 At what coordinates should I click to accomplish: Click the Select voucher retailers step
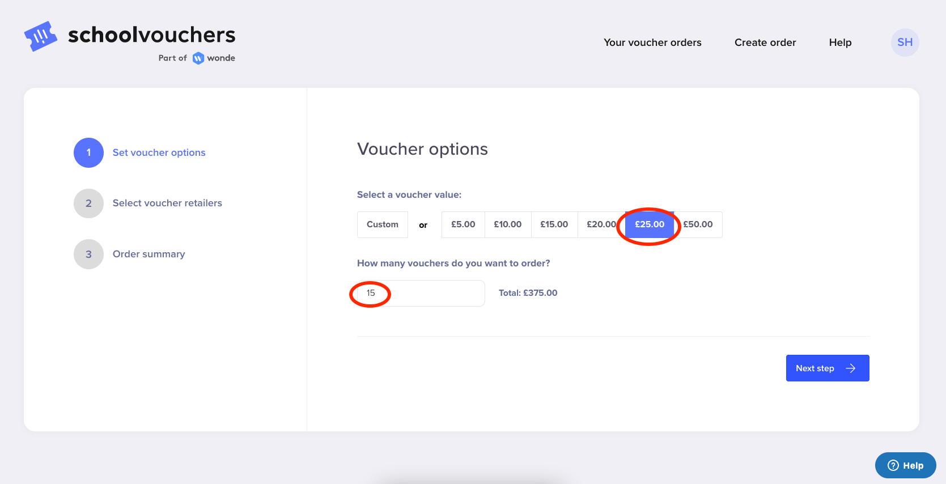pos(167,203)
